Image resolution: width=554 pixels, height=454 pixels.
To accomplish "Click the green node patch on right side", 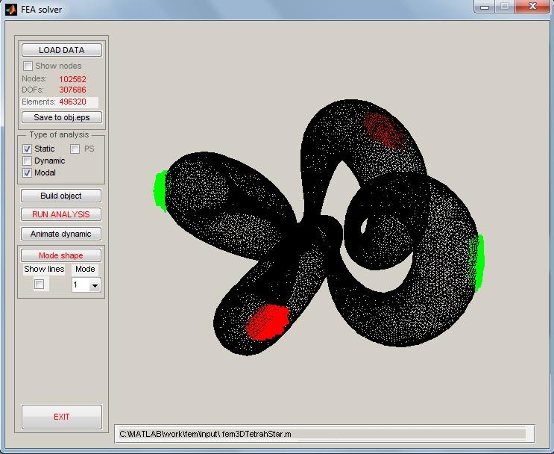I will [x=479, y=262].
